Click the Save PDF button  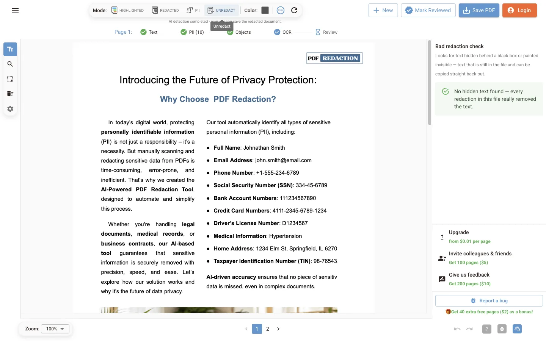click(x=479, y=10)
